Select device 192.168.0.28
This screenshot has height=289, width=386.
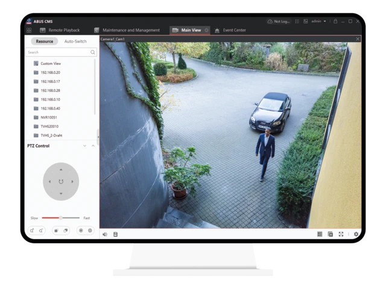(50, 90)
